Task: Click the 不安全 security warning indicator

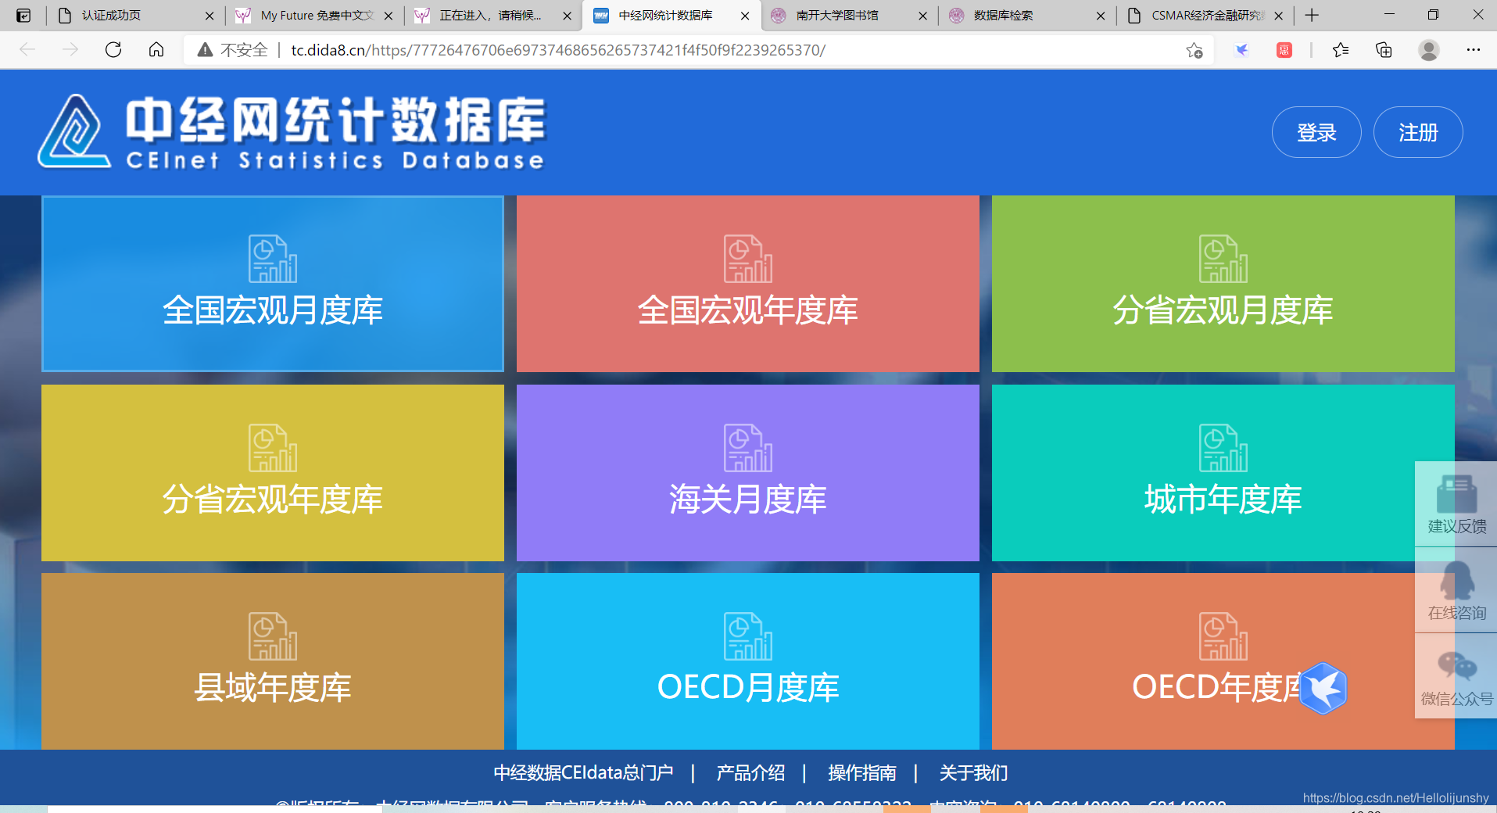Action: (x=232, y=50)
